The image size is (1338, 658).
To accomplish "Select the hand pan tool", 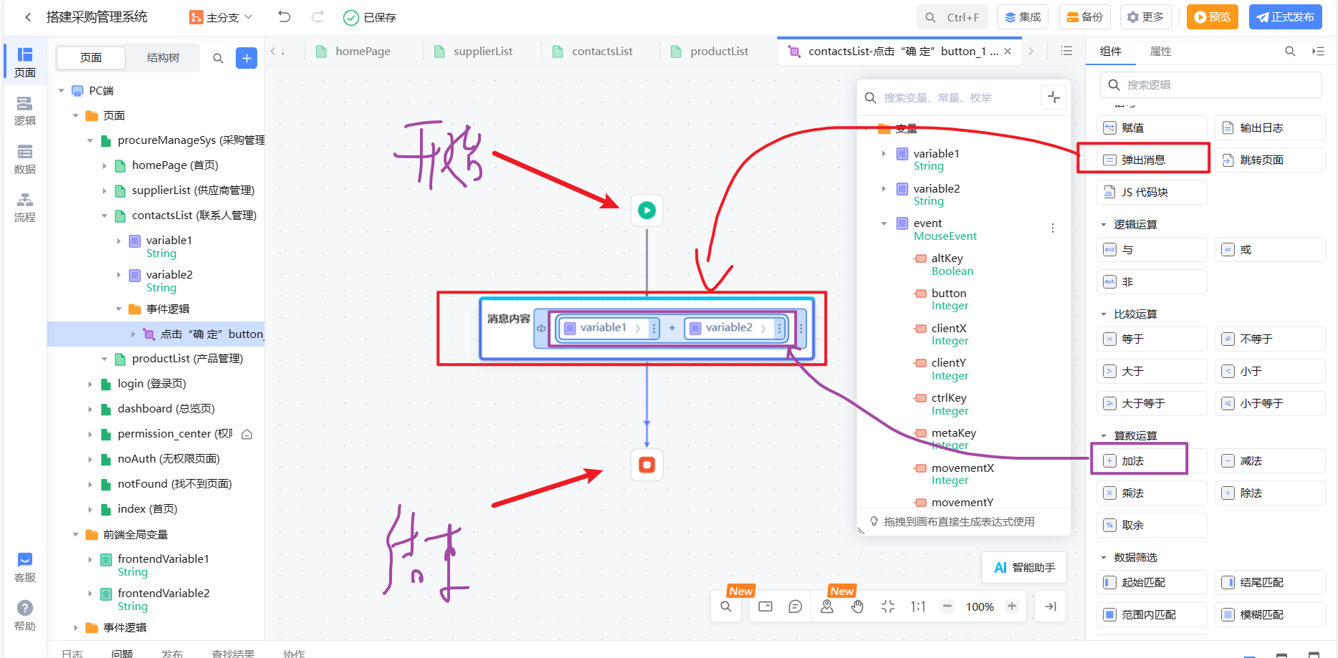I will point(857,606).
